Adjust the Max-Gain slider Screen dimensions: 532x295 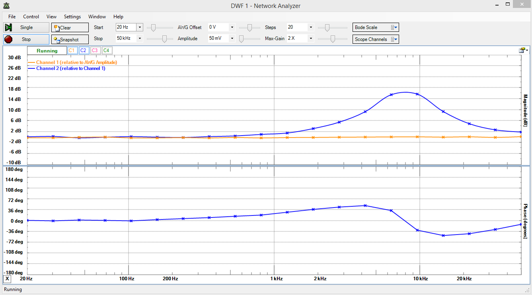[x=333, y=39]
